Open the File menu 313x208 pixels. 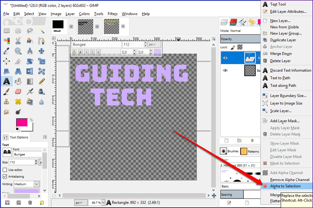[x=6, y=14]
